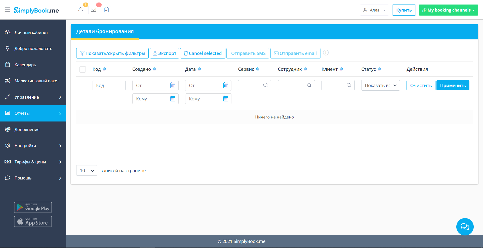Open calendar picker for Дата Кому
The height and width of the screenshot is (248, 483).
pyautogui.click(x=226, y=99)
